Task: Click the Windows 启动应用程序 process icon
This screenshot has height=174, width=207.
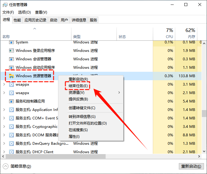Action: pyautogui.click(x=11, y=68)
